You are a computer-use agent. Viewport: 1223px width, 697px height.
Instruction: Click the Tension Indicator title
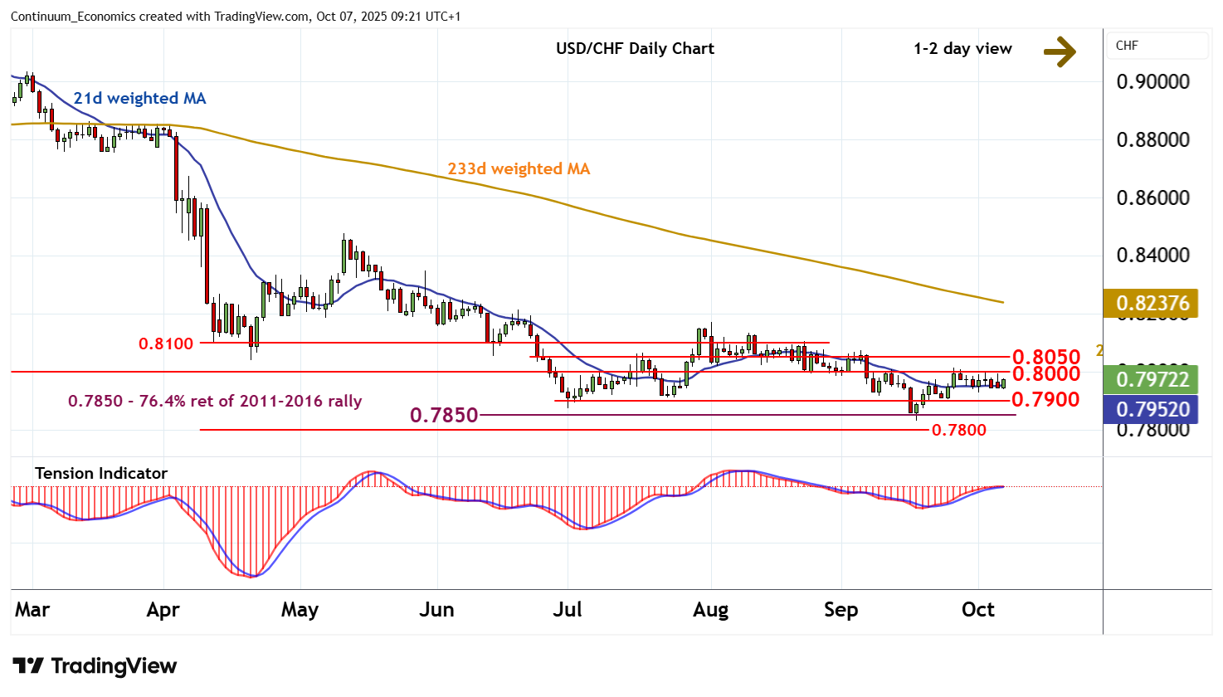tap(101, 473)
